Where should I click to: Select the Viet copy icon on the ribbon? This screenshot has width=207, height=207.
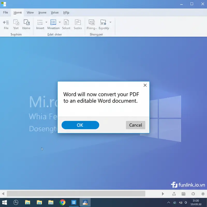[16, 22]
